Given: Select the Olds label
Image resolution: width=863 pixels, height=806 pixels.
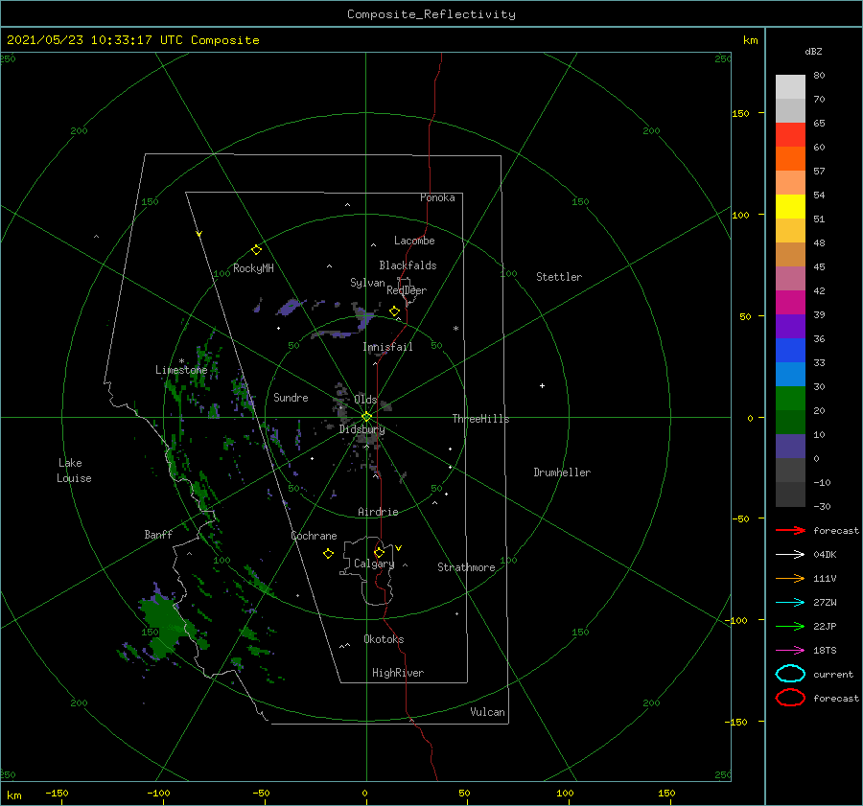Looking at the screenshot, I should click(x=365, y=400).
